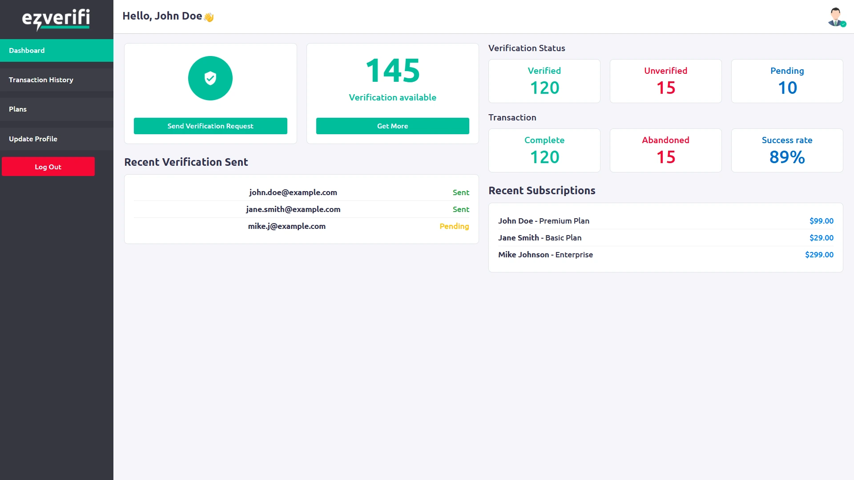Click mike.j@example.com row
The image size is (854, 480).
[302, 226]
